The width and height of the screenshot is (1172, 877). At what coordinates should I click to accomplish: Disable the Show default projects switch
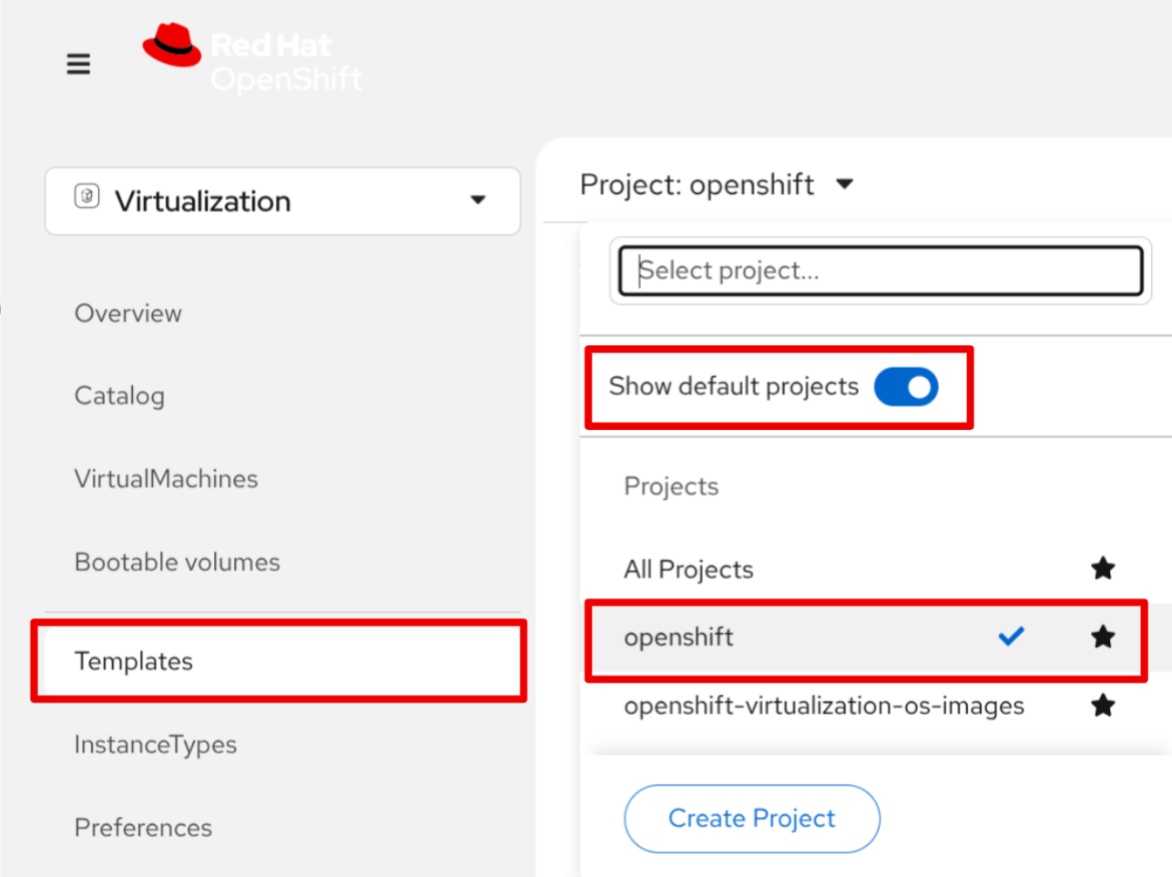[906, 387]
